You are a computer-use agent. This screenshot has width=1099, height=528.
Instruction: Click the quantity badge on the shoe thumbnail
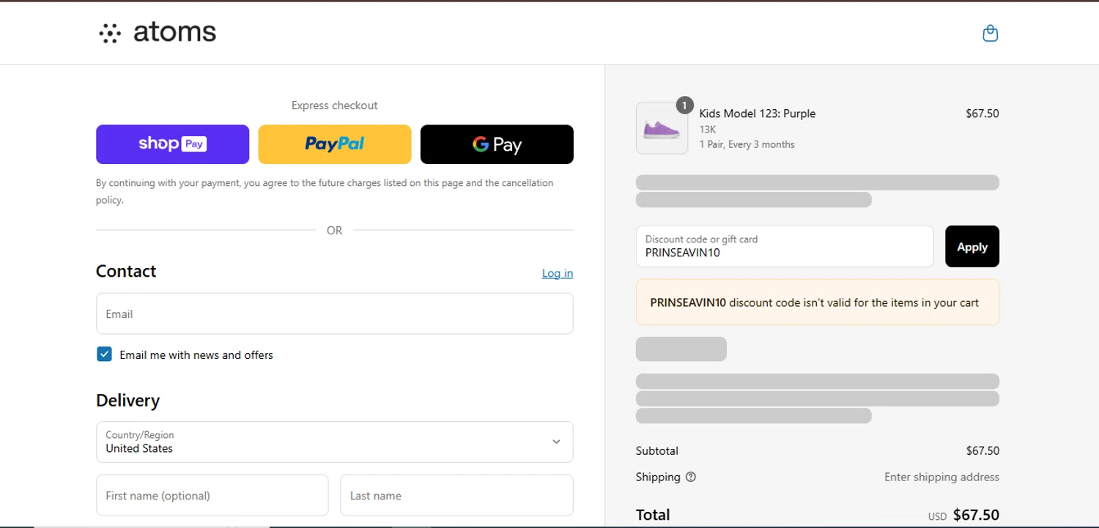684,105
